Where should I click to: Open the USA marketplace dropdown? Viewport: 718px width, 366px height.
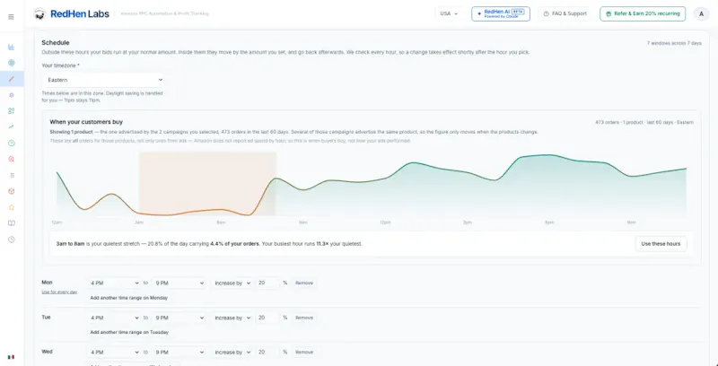[448, 13]
